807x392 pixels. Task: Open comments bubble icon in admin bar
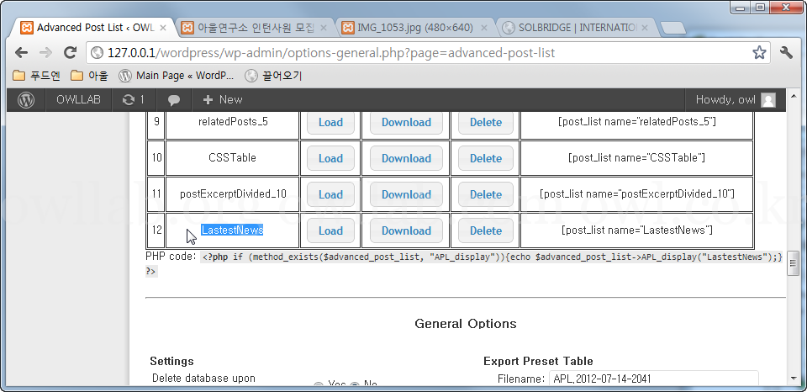click(174, 99)
